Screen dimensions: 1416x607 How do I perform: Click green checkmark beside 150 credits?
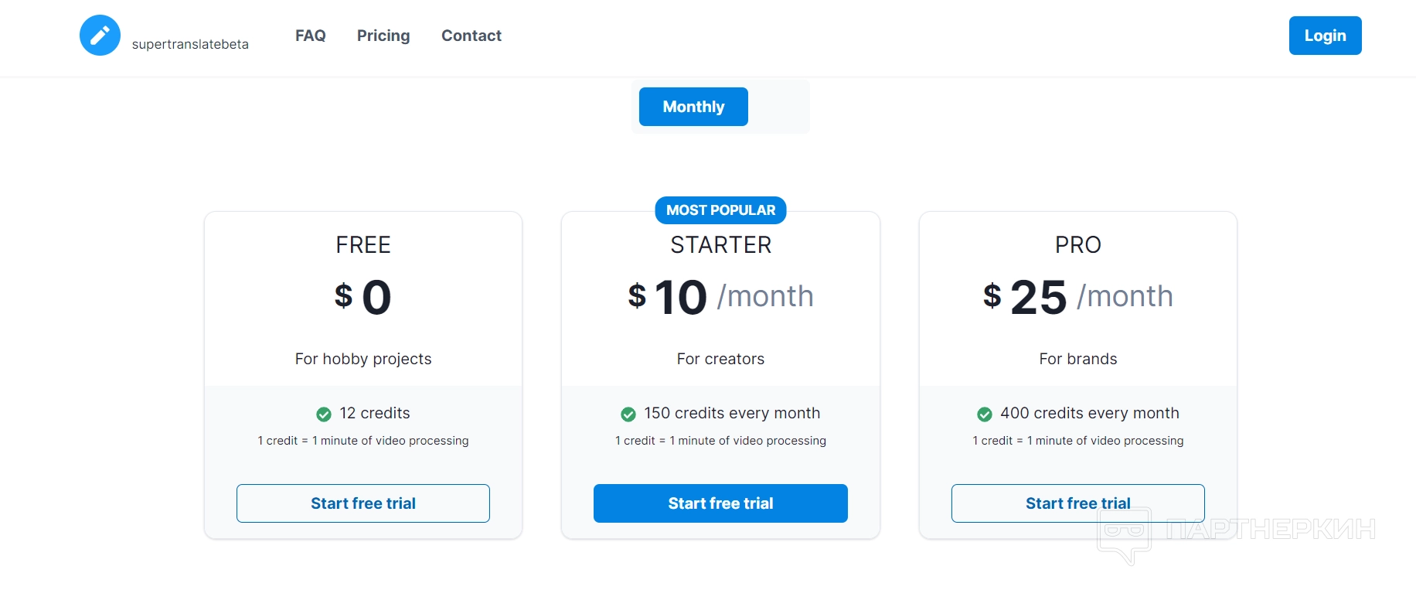[x=628, y=414]
